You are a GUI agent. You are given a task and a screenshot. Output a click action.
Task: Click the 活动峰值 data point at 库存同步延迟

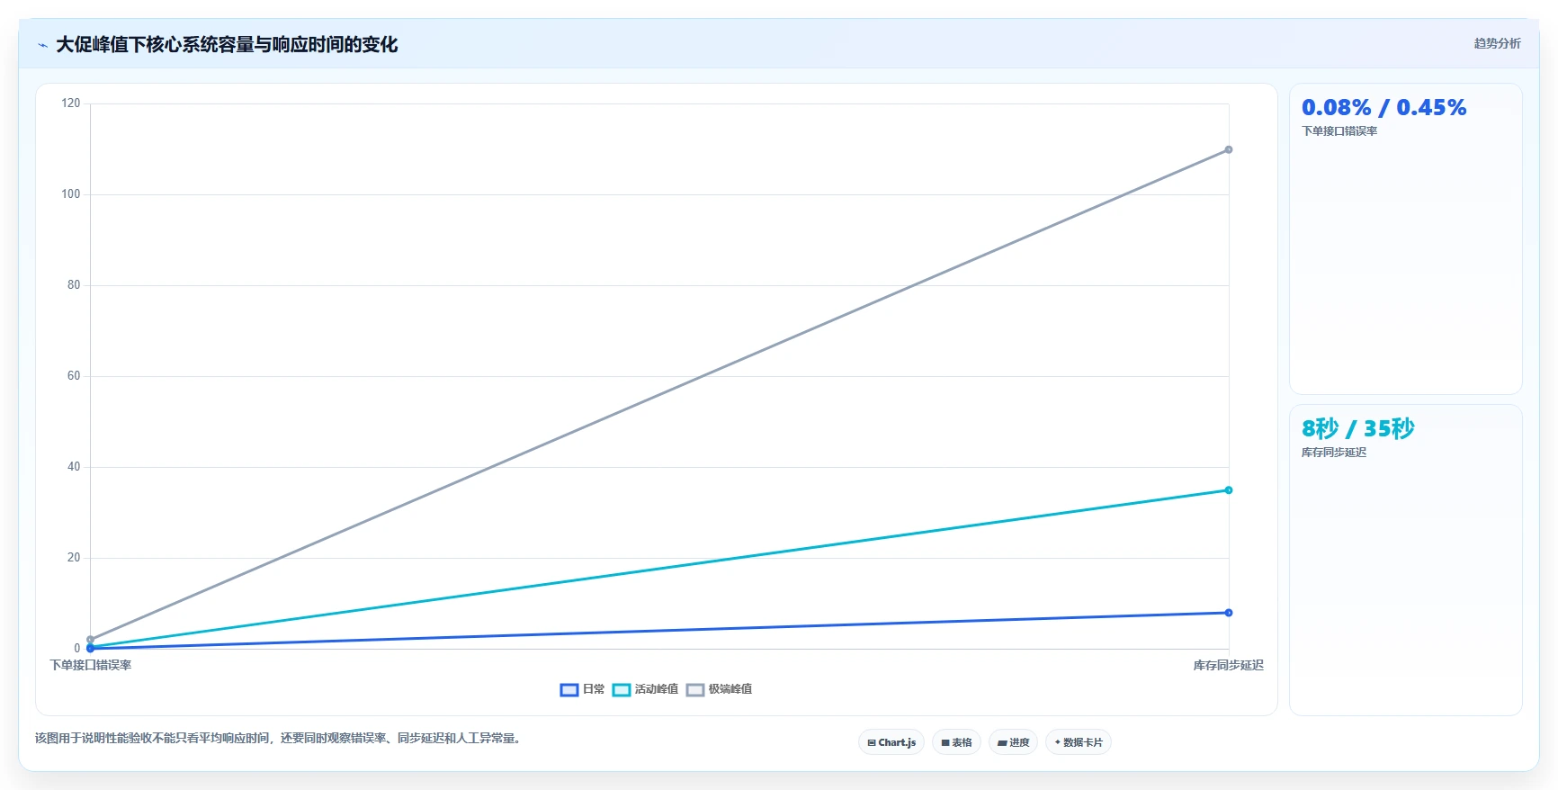click(1228, 490)
